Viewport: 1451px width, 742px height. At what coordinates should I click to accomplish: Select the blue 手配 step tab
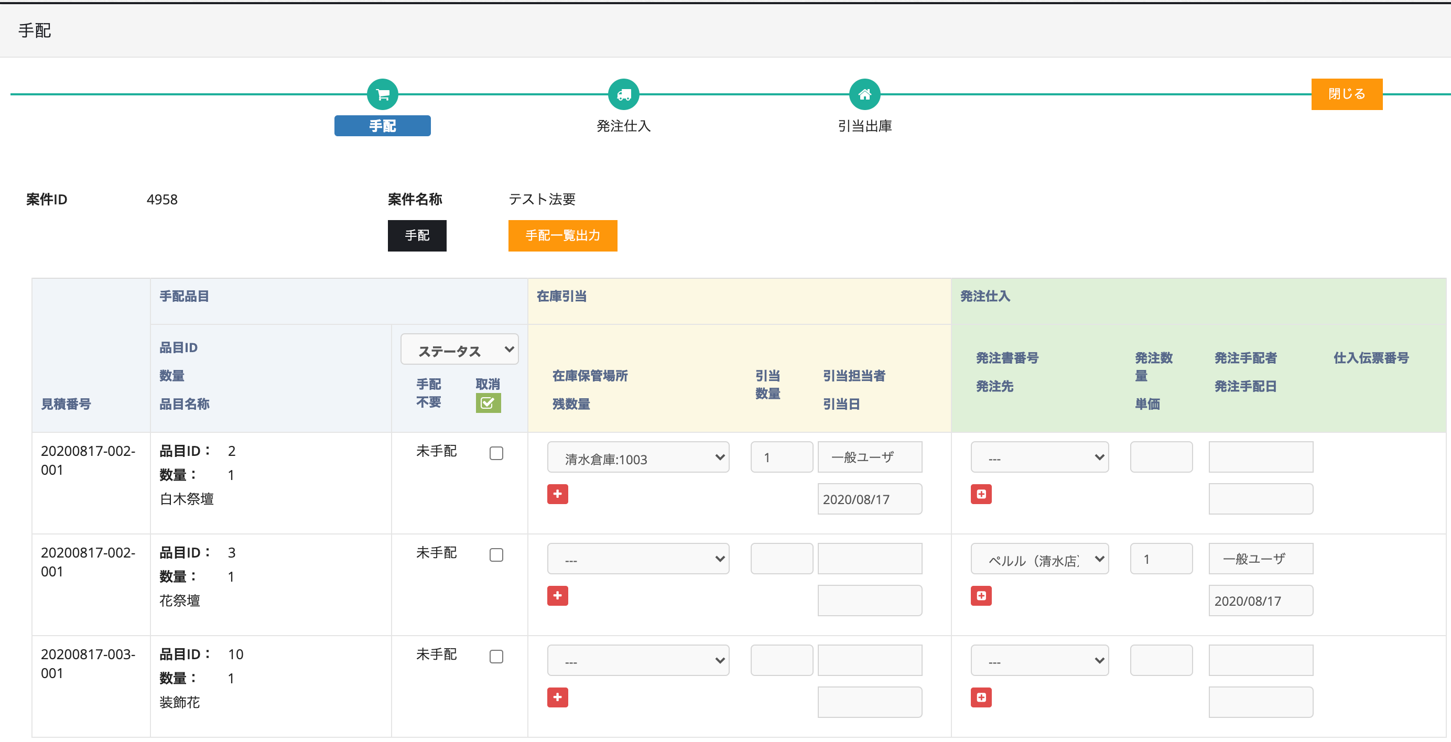(383, 126)
